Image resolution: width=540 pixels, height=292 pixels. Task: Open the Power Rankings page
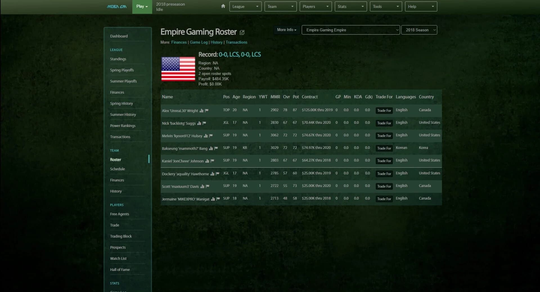123,126
